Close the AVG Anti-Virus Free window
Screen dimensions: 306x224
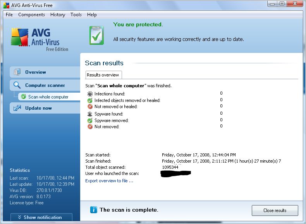click(295, 4)
